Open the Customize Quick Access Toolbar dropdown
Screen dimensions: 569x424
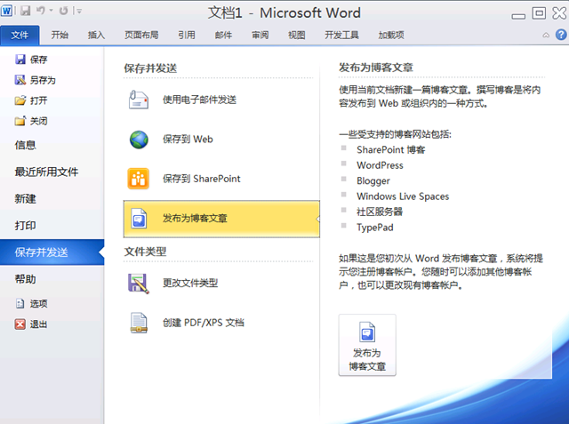coord(78,12)
